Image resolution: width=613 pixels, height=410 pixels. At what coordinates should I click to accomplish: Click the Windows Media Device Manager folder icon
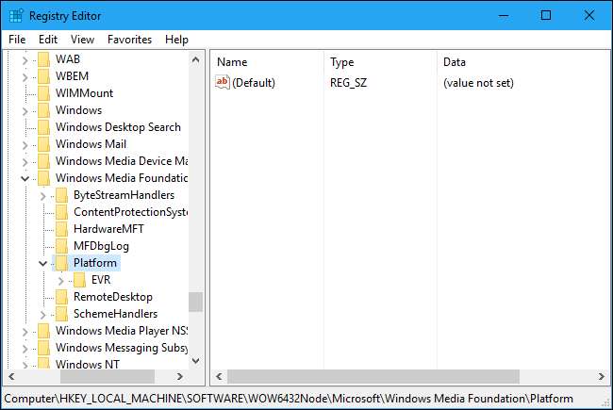coord(43,161)
